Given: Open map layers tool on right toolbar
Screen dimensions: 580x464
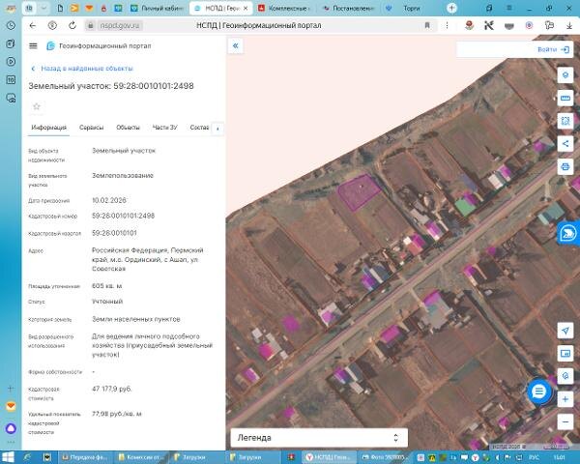Looking at the screenshot, I should click(x=565, y=75).
